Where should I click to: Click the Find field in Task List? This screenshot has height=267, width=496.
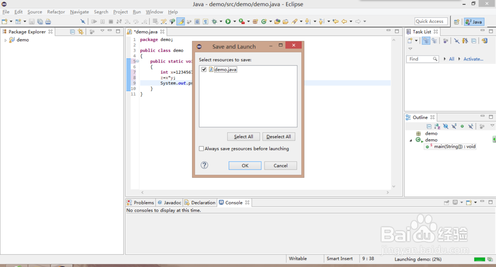pos(422,59)
